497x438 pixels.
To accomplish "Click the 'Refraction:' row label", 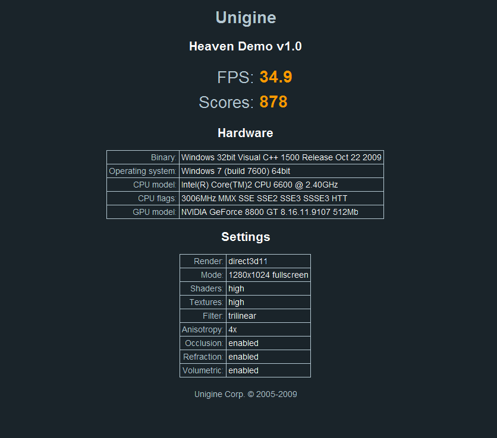I will coord(203,357).
